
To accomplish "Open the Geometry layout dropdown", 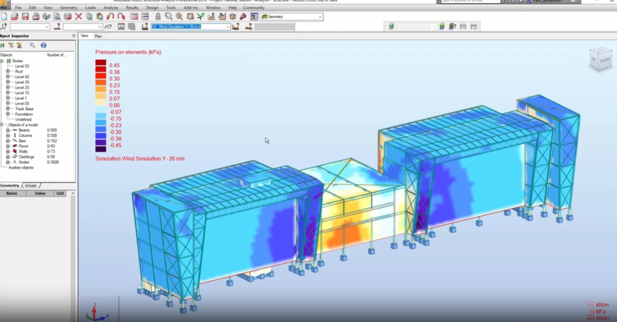I will coord(320,17).
